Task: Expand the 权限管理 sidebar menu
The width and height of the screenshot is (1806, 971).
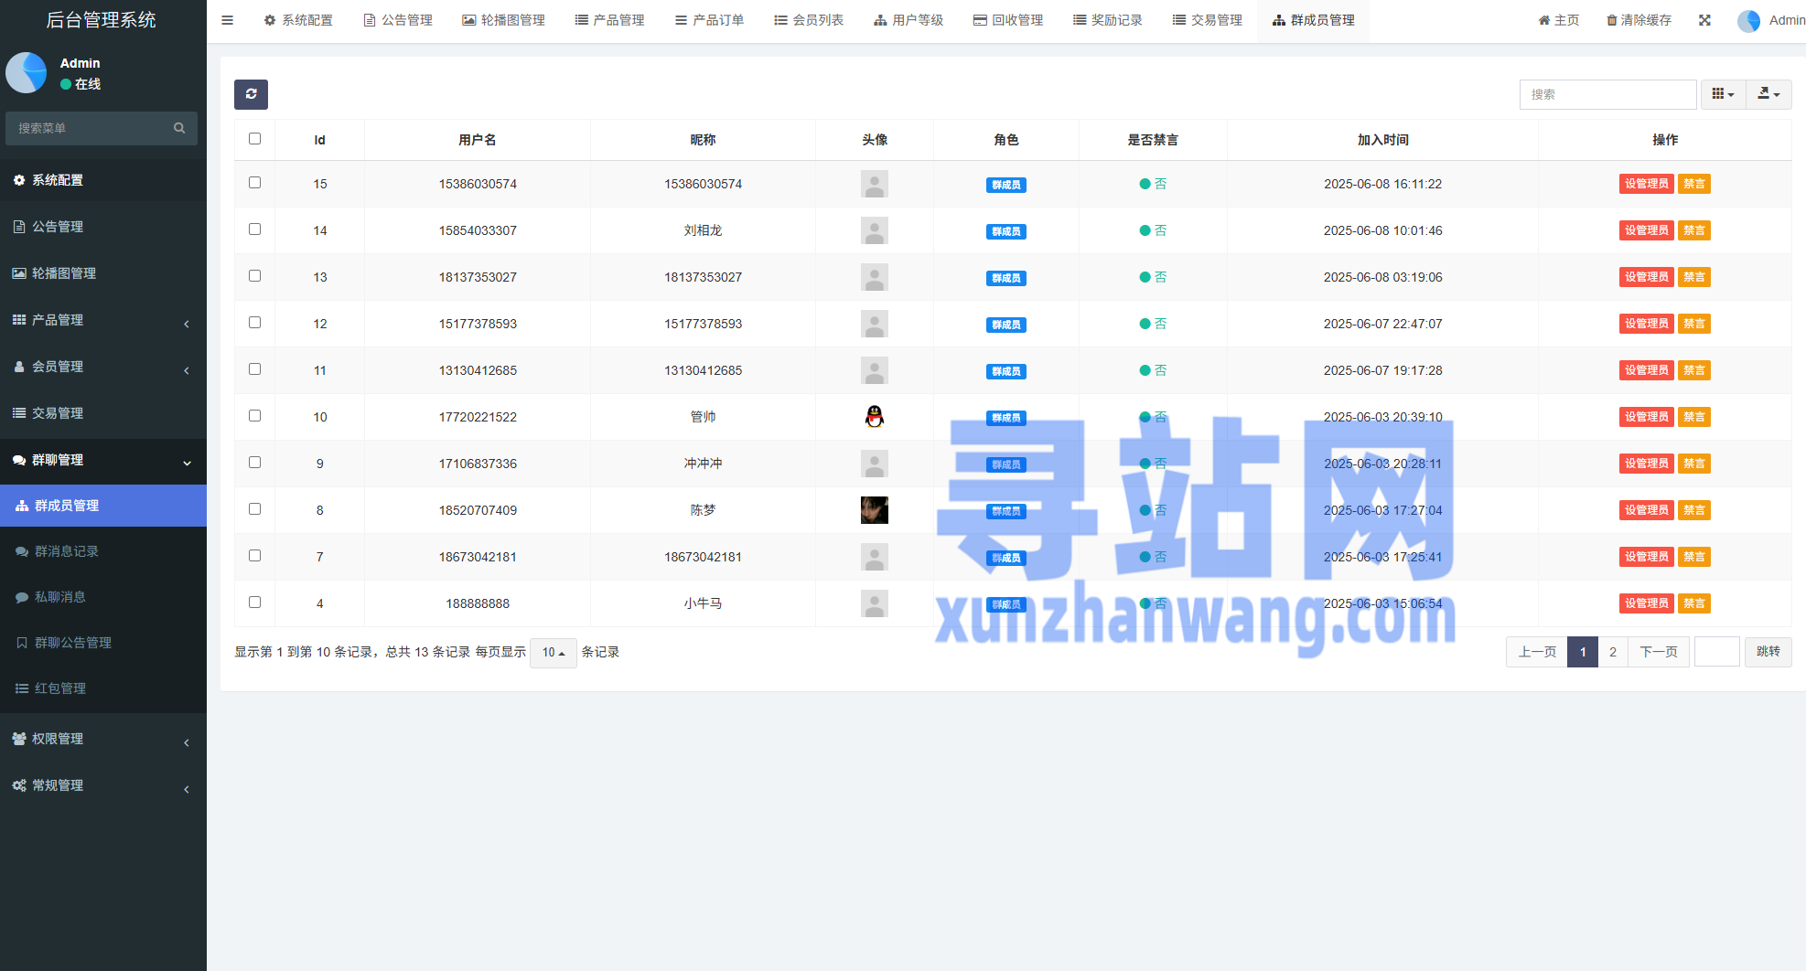Action: (x=58, y=739)
